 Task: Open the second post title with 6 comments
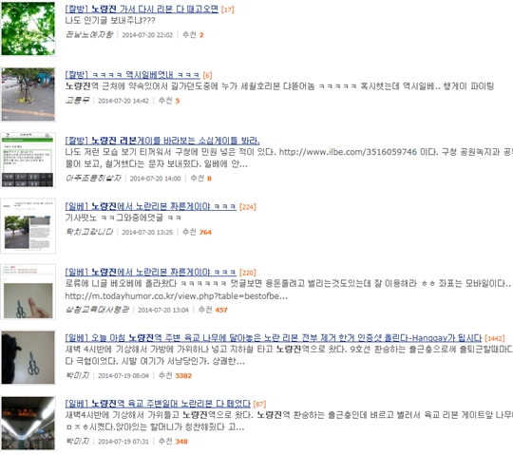pos(132,75)
